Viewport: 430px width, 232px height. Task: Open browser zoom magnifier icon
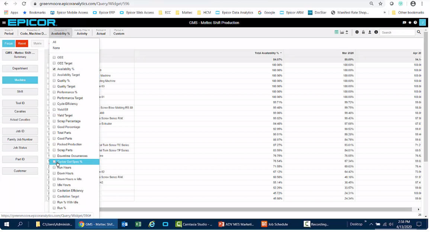[371, 4]
